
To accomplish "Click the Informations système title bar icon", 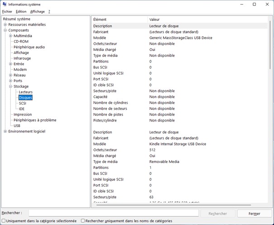I will coord(5,4).
